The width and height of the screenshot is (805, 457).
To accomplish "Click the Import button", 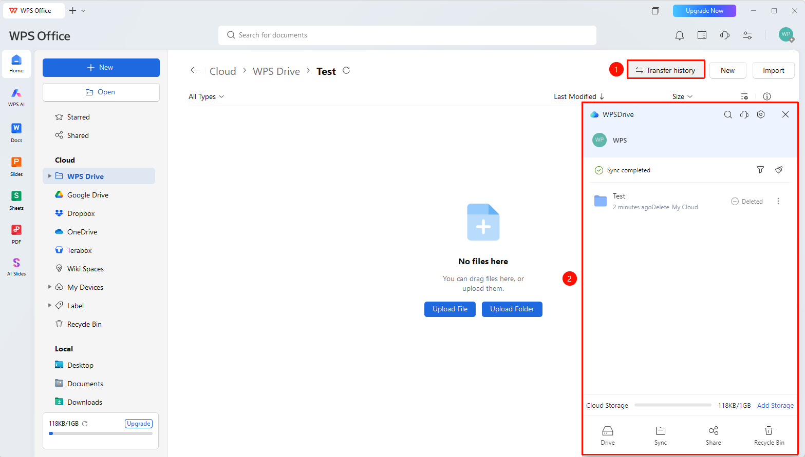I will pos(774,70).
